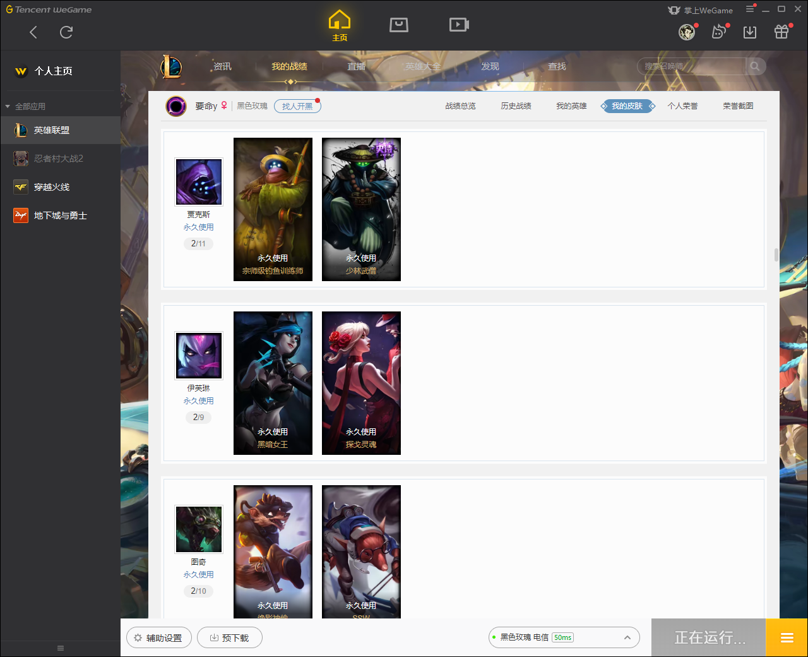Click the 2/11 skin count for 贾克斯

[x=198, y=244]
